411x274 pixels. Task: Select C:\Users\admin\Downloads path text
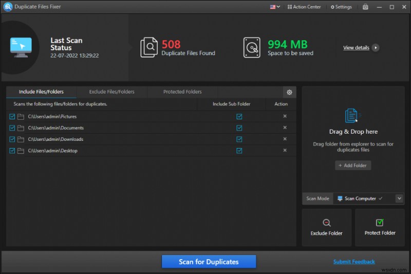(x=55, y=139)
